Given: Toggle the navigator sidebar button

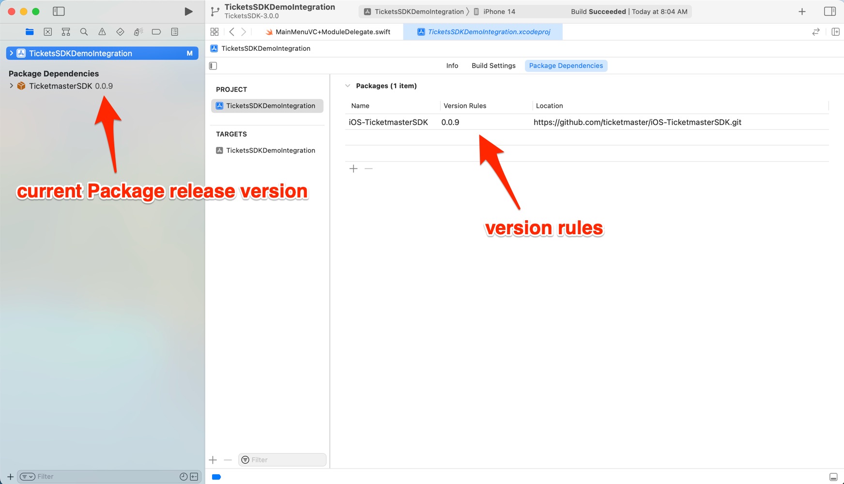Looking at the screenshot, I should [59, 11].
